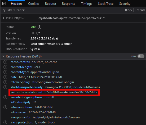Open help for the referrer-policy header
Screen dimensions: 146x125
(x=5, y=82)
